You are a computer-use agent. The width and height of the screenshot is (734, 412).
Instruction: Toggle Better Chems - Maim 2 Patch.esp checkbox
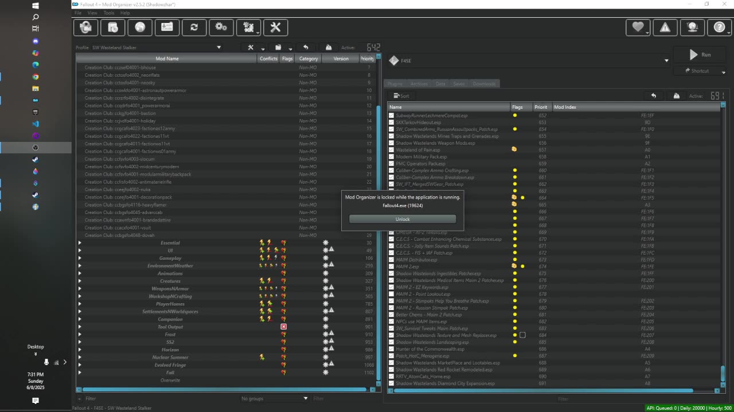coord(392,315)
